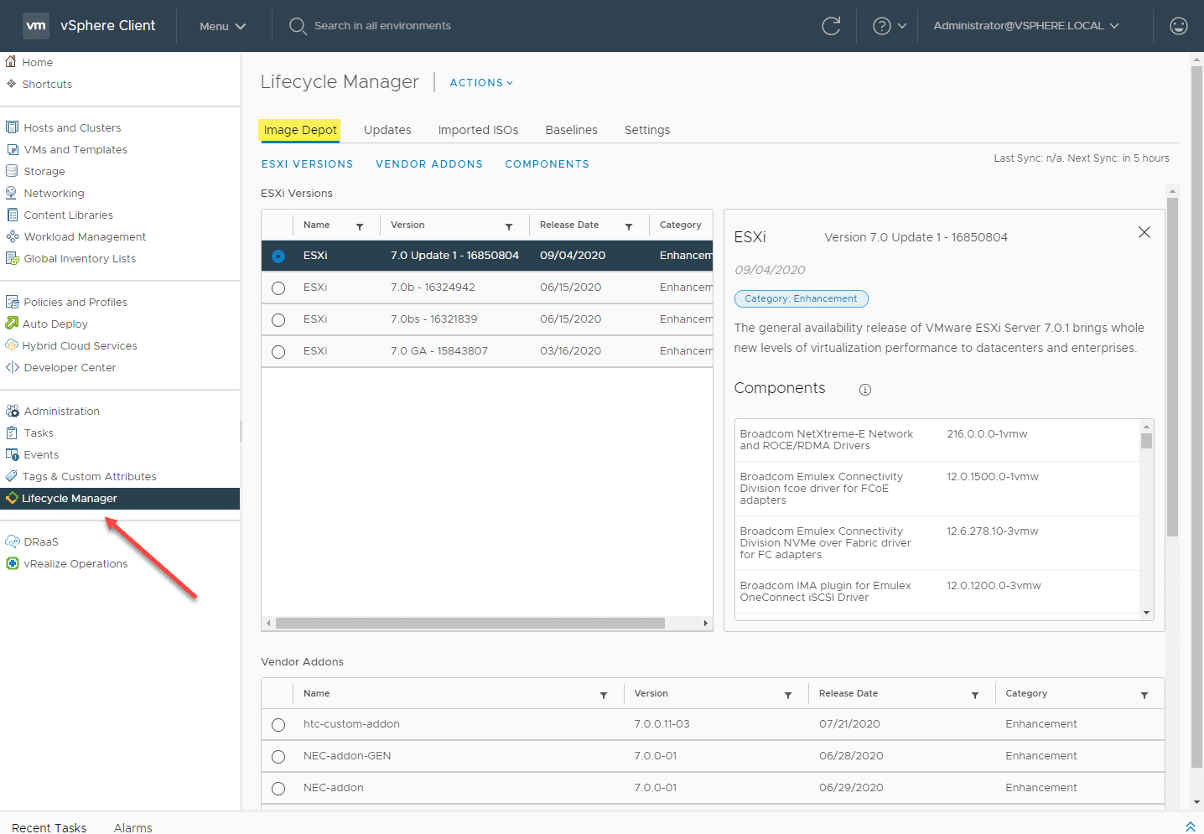
Task: Select the htc-custom-addon radio button
Action: [278, 725]
